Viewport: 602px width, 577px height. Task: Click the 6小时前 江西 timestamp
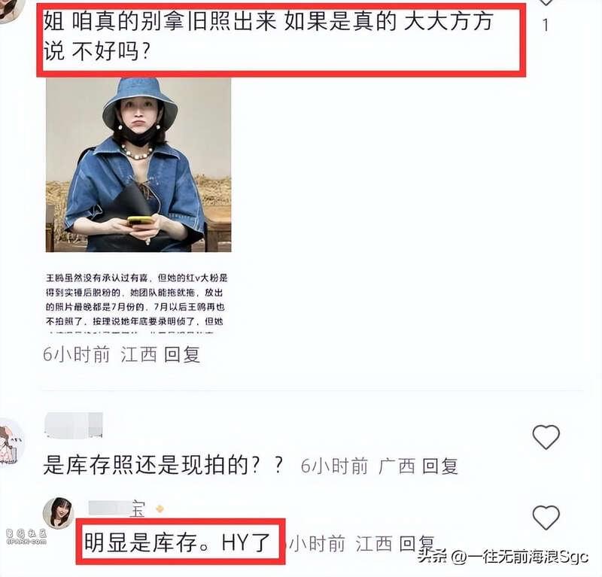click(100, 354)
